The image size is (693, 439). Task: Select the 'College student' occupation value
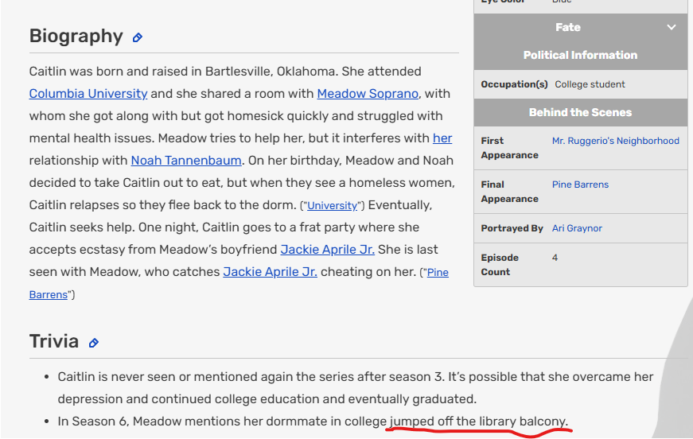pyautogui.click(x=590, y=84)
